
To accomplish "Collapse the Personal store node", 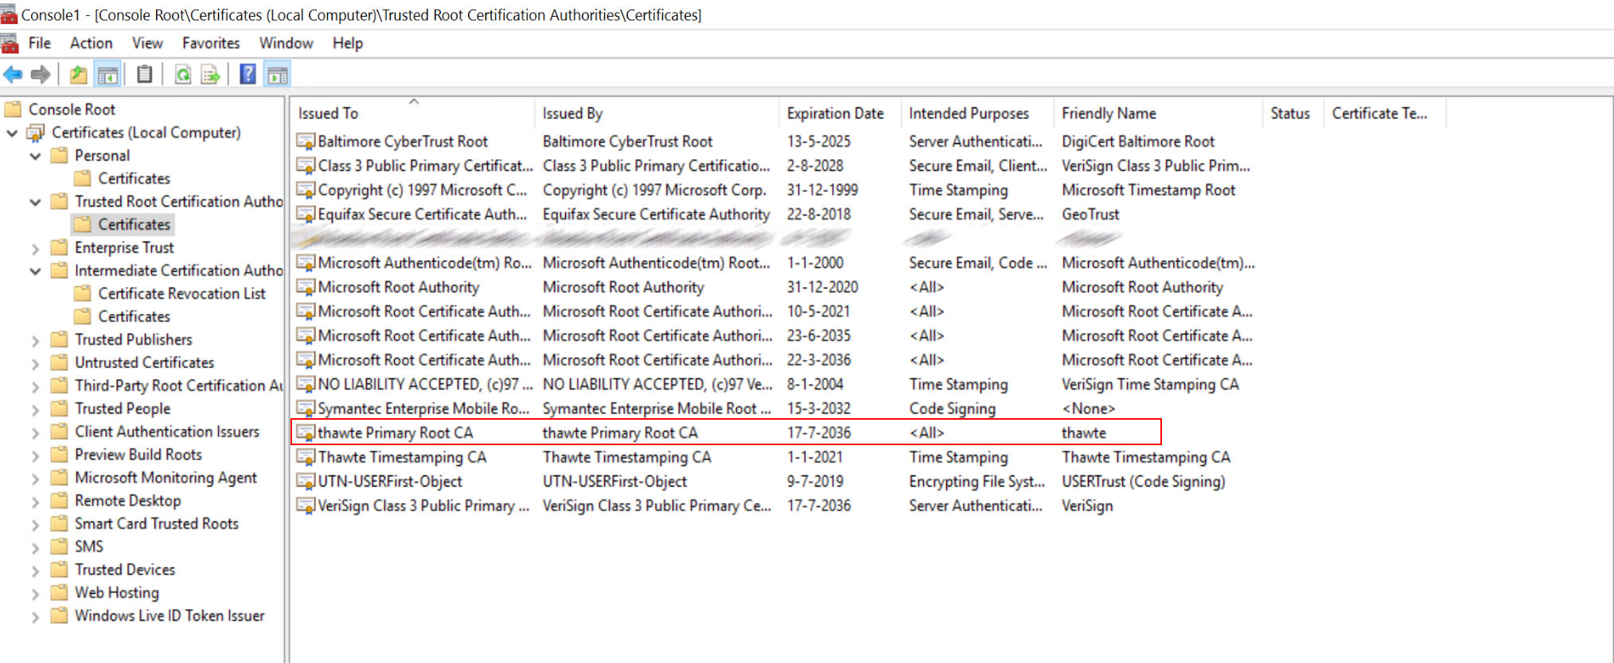I will pos(35,156).
